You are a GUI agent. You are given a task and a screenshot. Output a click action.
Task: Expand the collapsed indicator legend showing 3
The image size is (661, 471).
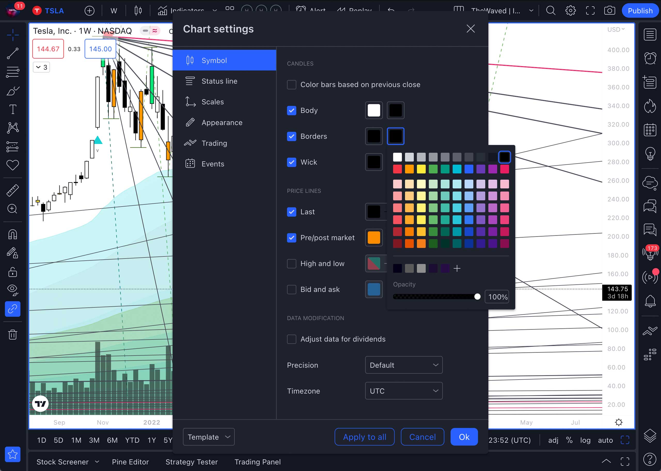point(42,67)
